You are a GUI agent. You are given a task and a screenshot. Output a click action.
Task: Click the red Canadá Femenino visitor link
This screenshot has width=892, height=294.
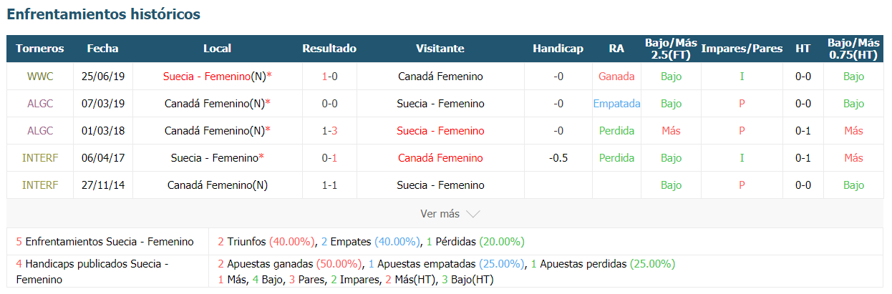440,158
